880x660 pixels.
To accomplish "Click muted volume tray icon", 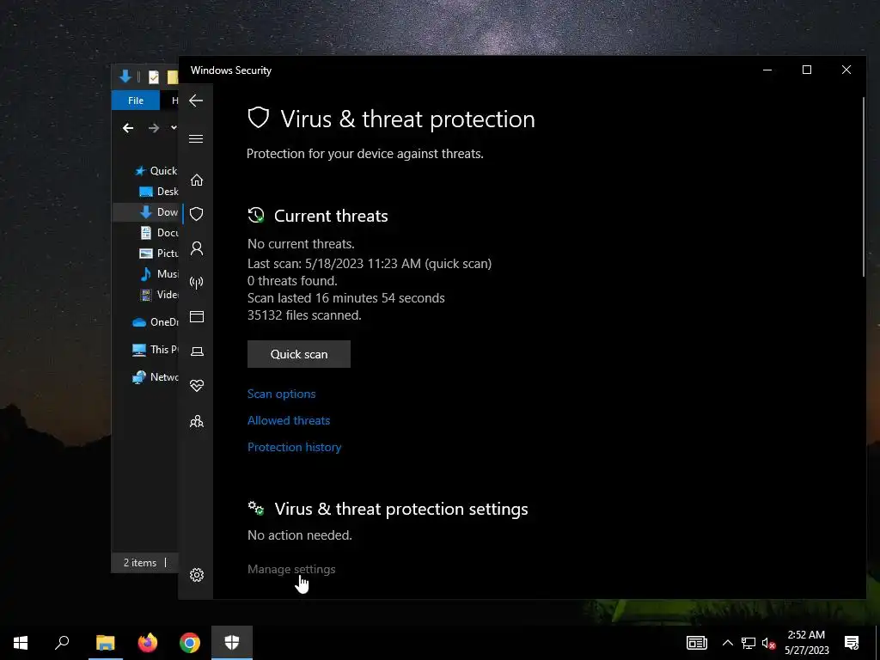I will tap(768, 643).
